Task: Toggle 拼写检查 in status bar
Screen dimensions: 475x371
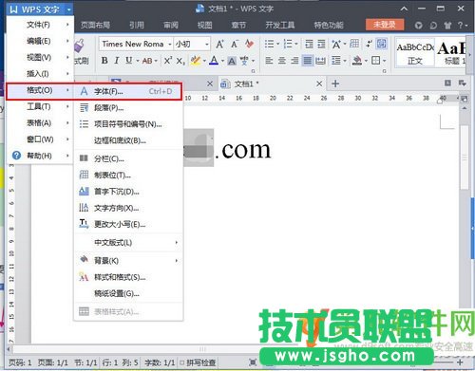Action: (199, 362)
